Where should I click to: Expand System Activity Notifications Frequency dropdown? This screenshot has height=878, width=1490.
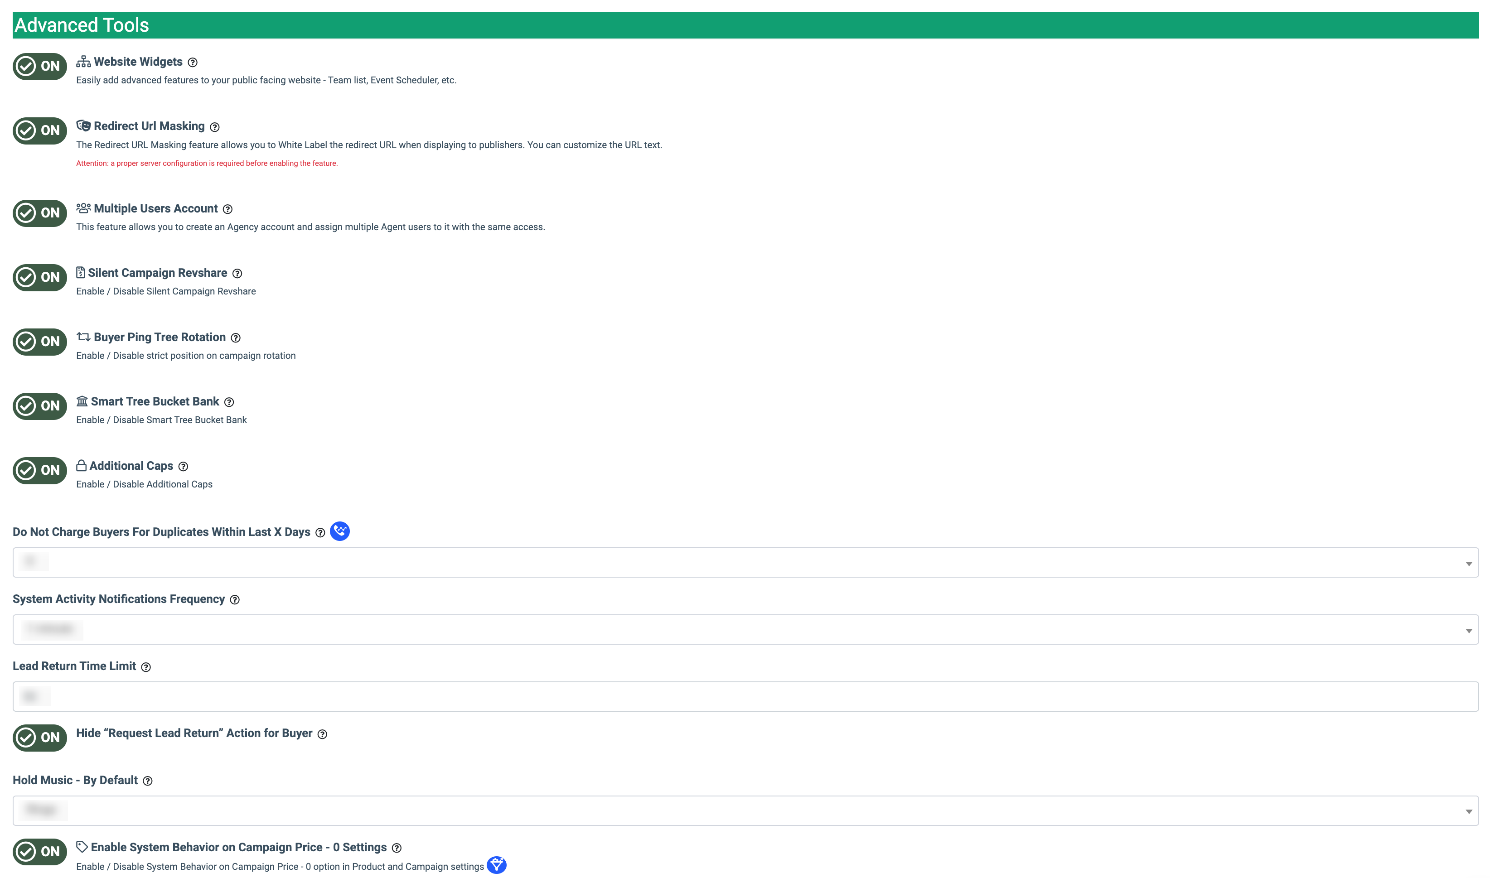[745, 630]
